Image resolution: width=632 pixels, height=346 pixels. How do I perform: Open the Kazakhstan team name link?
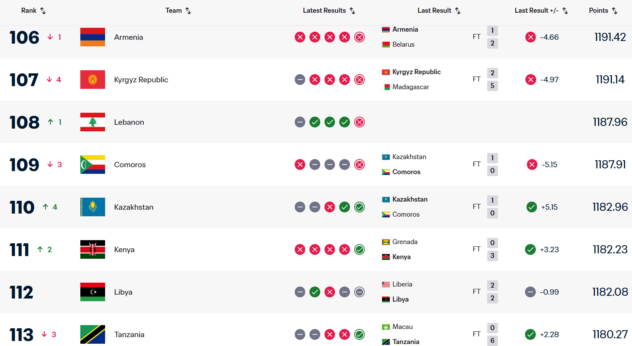134,207
